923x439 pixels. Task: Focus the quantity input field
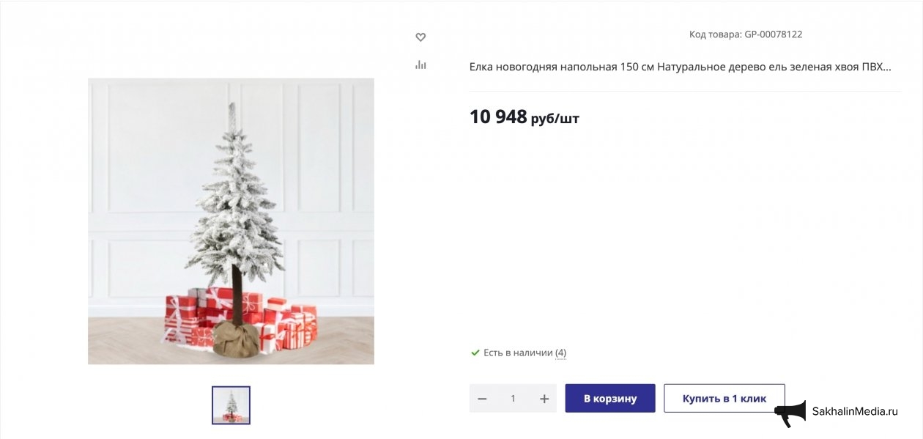click(x=513, y=399)
